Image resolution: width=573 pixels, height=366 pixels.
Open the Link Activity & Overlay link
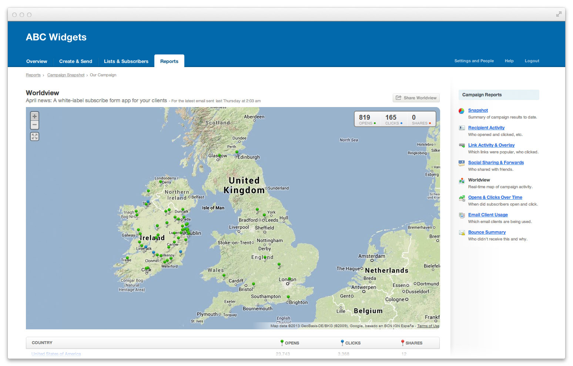pyautogui.click(x=491, y=145)
